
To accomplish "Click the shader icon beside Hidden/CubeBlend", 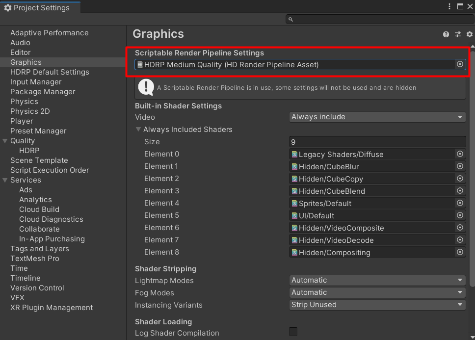I will pyautogui.click(x=294, y=191).
